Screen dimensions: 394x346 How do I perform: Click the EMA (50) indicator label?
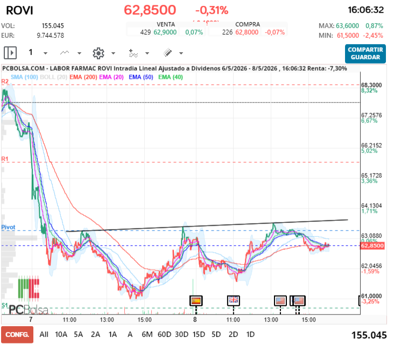141,77
